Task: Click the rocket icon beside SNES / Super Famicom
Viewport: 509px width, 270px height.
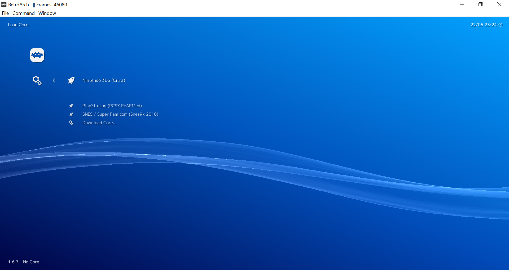Action: (x=71, y=114)
